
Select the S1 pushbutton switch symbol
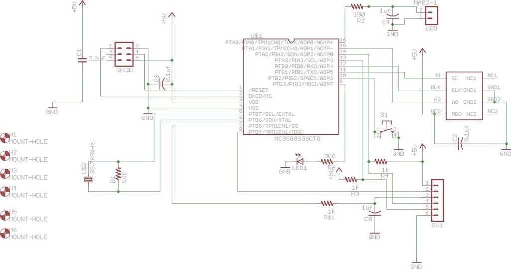[x=386, y=129]
